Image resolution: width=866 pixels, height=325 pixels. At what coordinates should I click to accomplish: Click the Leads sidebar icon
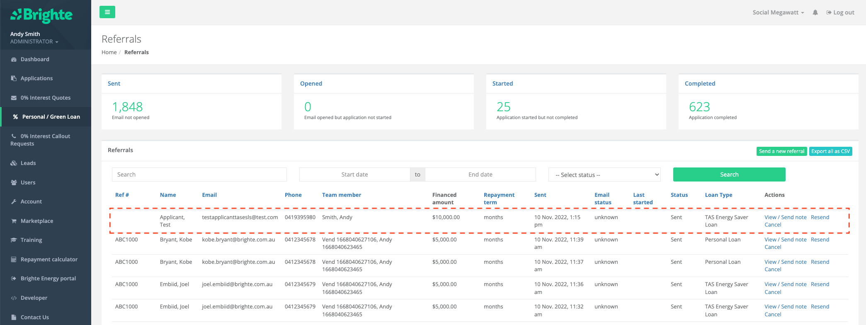click(x=14, y=163)
